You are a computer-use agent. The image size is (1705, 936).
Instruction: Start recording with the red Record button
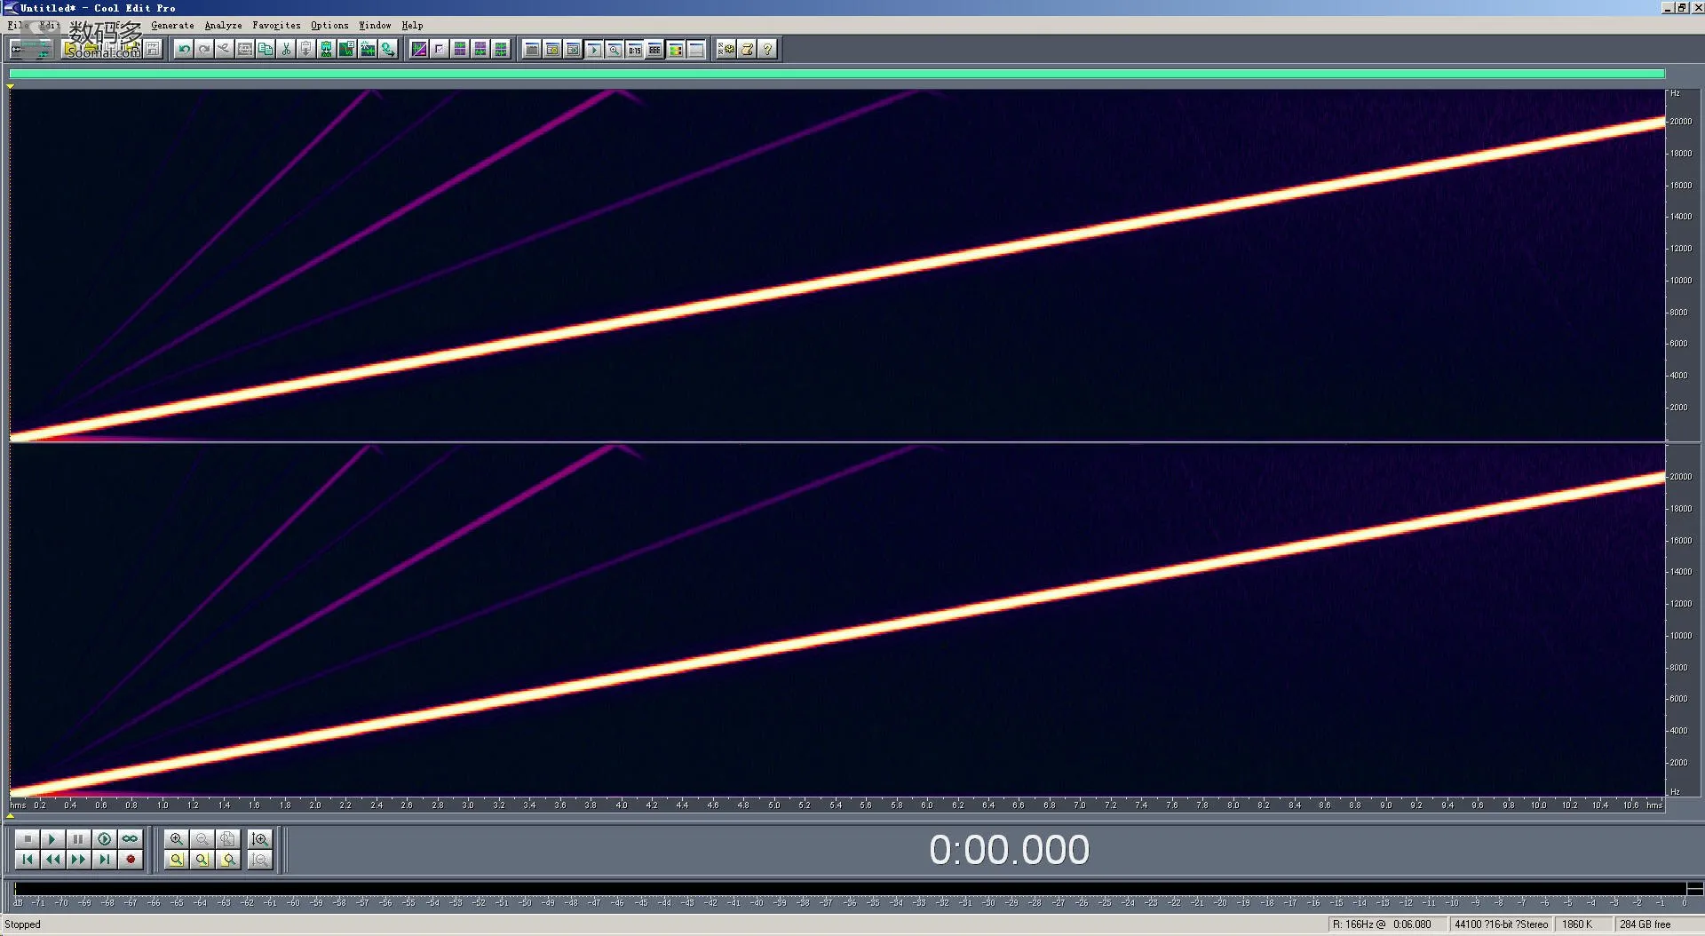click(131, 860)
